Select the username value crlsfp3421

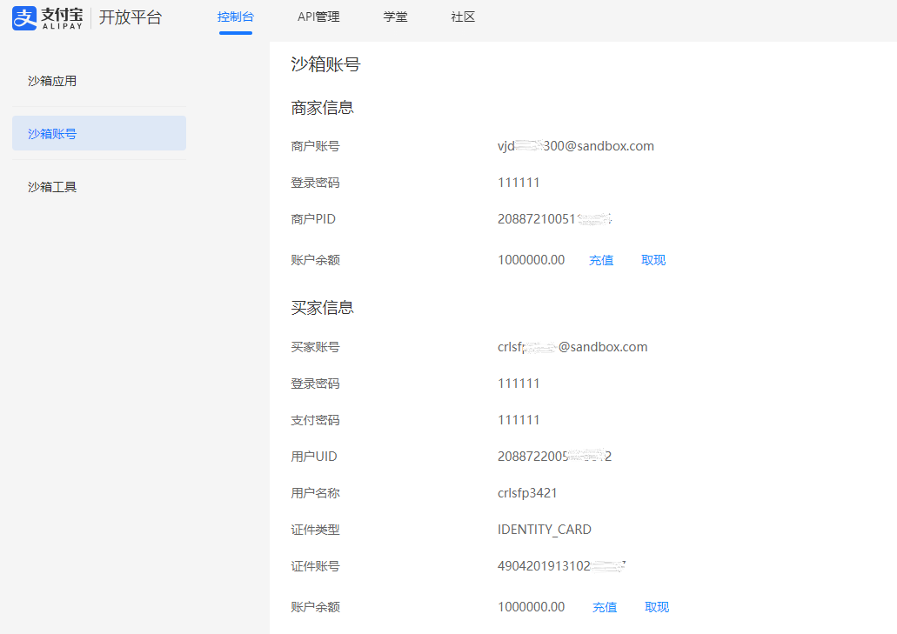point(527,493)
